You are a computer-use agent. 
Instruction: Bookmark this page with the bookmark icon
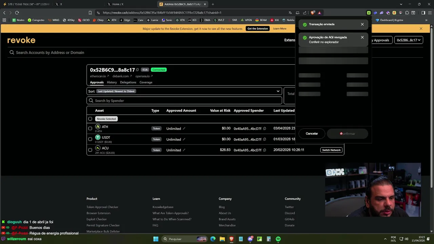coord(90,13)
